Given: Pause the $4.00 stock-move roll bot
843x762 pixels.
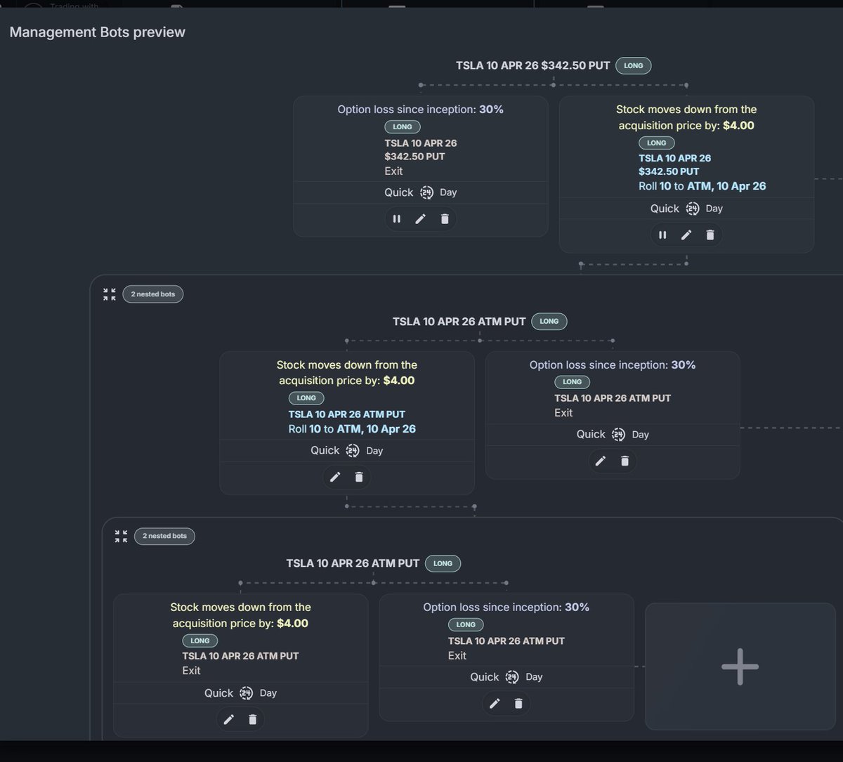Looking at the screenshot, I should click(x=662, y=235).
